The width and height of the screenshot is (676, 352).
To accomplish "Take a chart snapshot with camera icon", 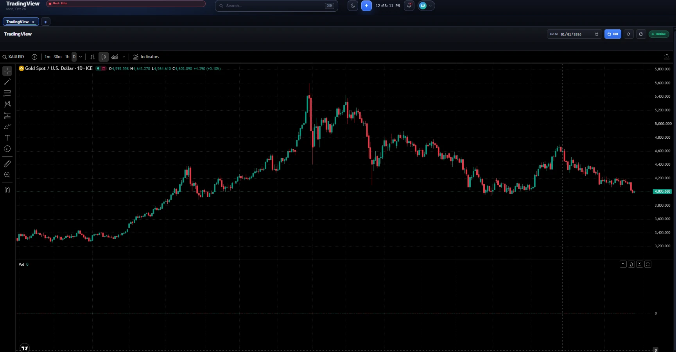I will pos(667,57).
